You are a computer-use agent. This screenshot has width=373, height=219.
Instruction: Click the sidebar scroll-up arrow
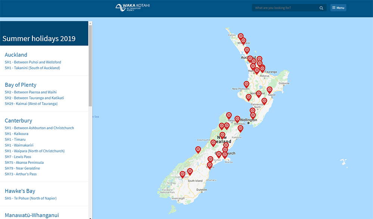[90, 23]
